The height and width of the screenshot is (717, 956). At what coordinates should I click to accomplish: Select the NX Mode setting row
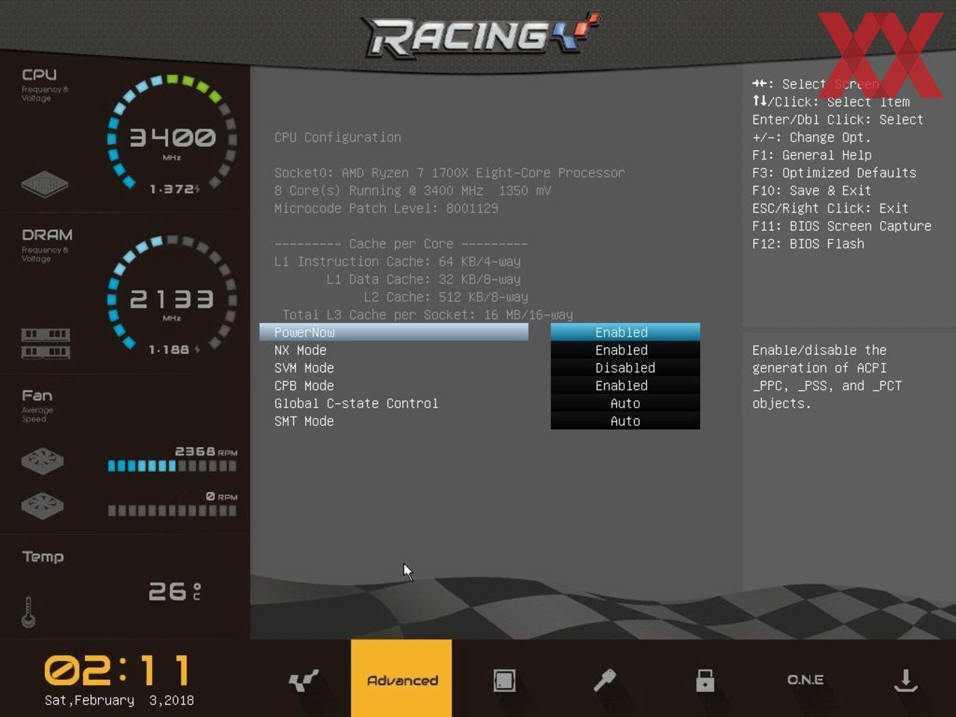coord(394,350)
